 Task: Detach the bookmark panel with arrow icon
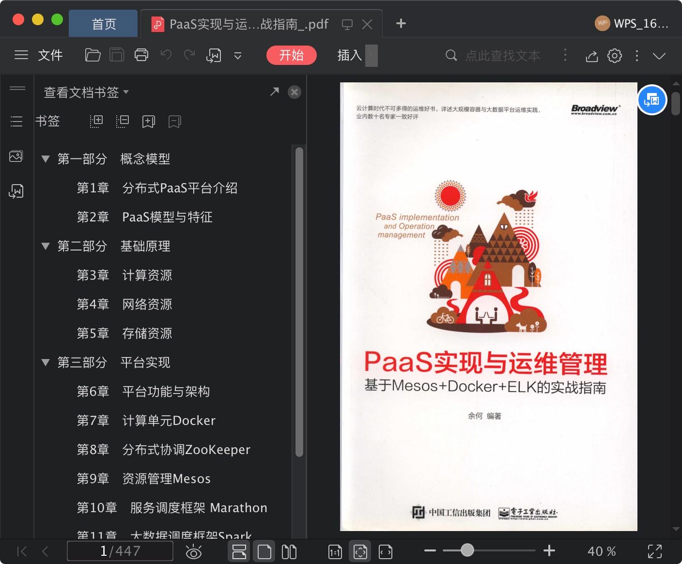(x=275, y=92)
